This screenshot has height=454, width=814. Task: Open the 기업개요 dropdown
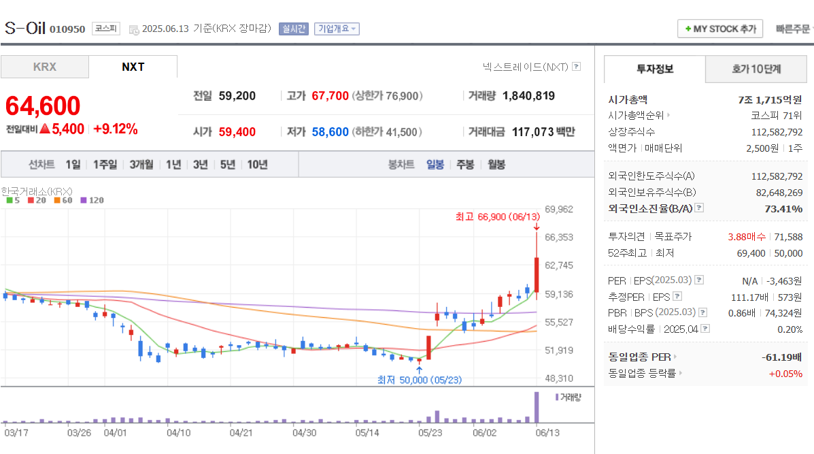click(337, 29)
